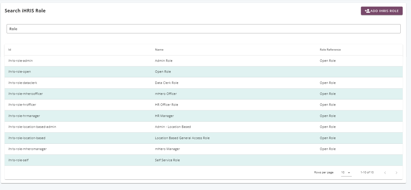The height and width of the screenshot is (190, 411).
Task: Select the ihris-role-location-based-admin id cell
Action: click(32, 127)
